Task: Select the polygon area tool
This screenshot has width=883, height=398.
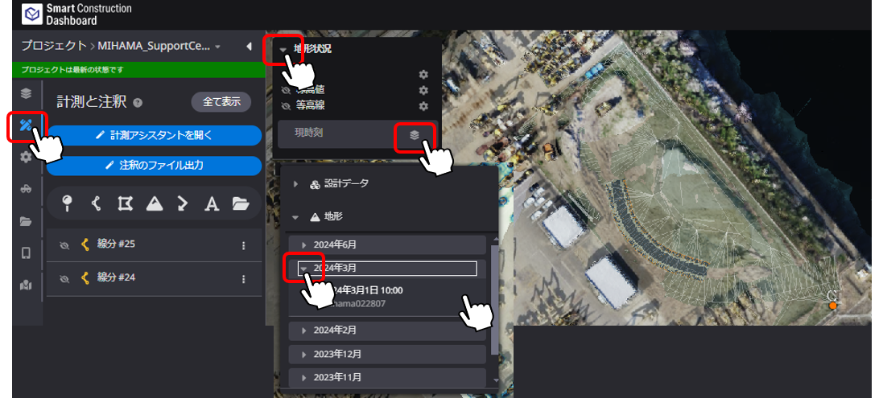Action: click(x=125, y=203)
